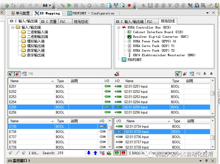Click the green plus Add icon
The height and width of the screenshot is (164, 220).
coord(7,5)
